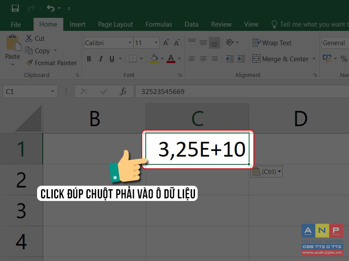Click the Tell me what you want box
Viewport: 349px width, 261px height.
coord(310,24)
